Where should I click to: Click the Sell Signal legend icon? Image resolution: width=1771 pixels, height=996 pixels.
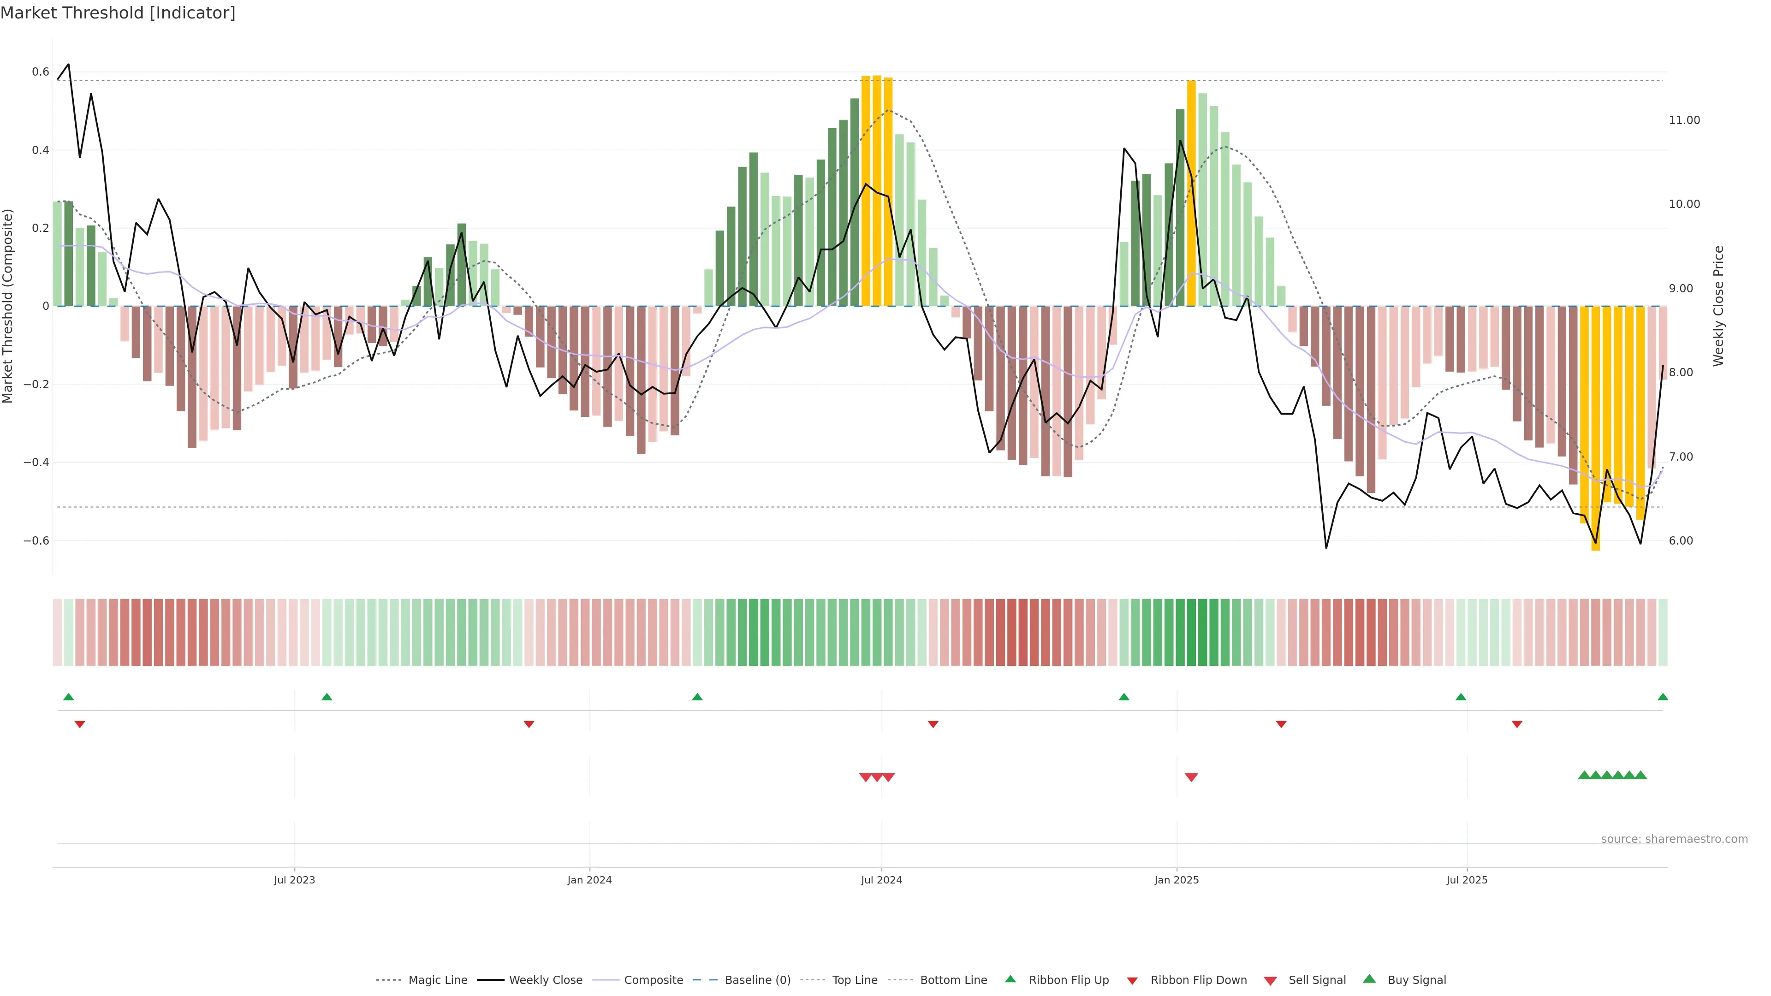[1271, 981]
